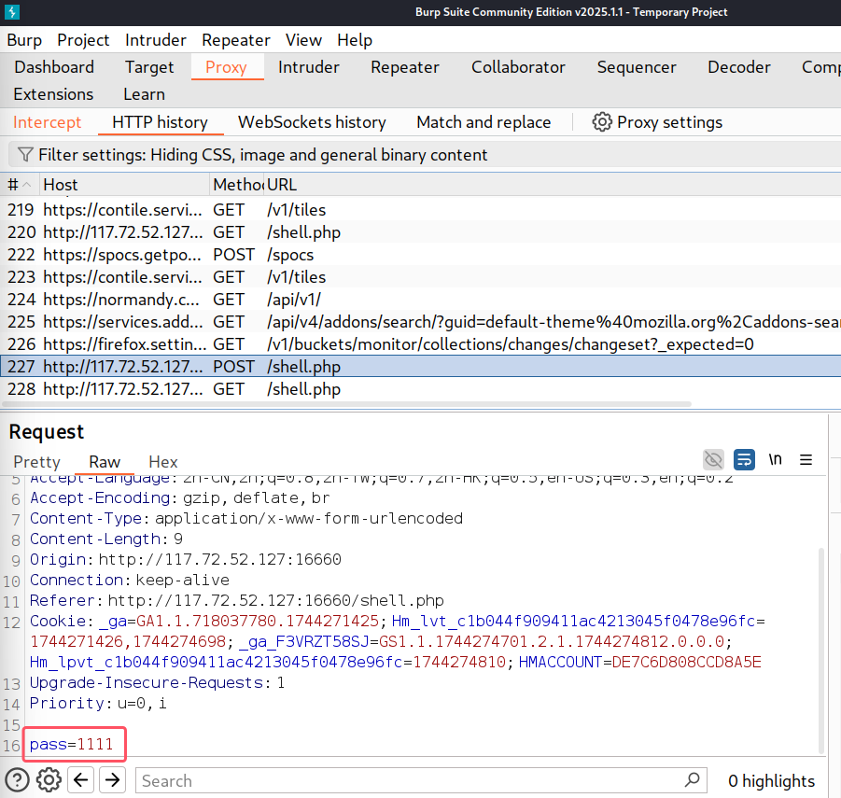Viewport: 841px width, 798px height.
Task: Select history row 226 changeset request
Action: click(420, 344)
